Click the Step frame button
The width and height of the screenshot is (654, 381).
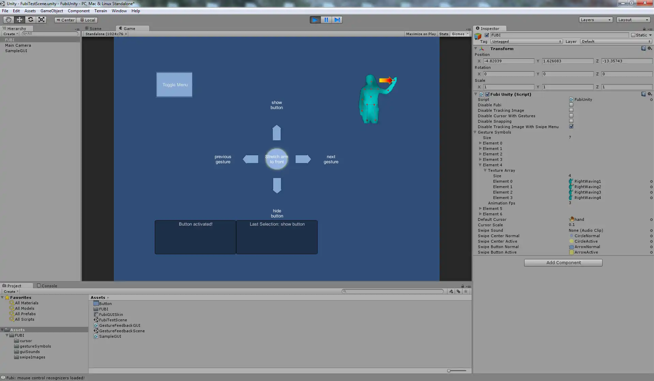(x=337, y=20)
